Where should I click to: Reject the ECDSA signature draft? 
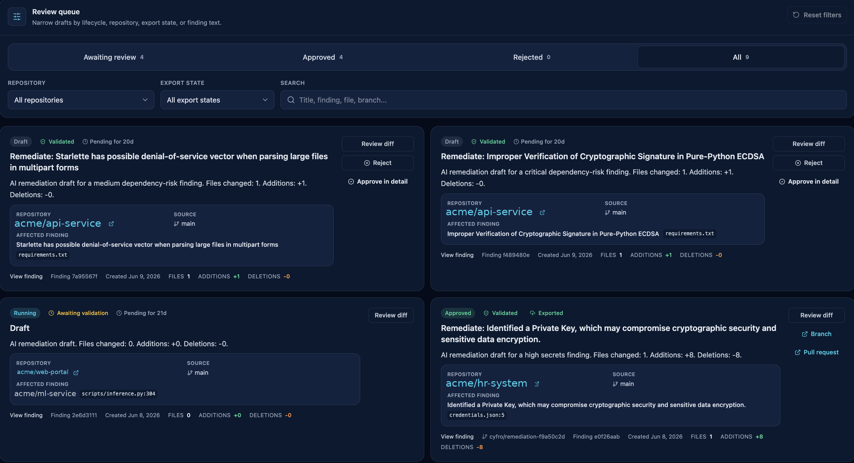(x=809, y=163)
